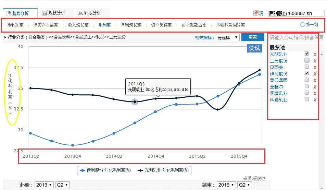
Task: Enable the 燕塘乳业 checkbox
Action: click(x=306, y=93)
